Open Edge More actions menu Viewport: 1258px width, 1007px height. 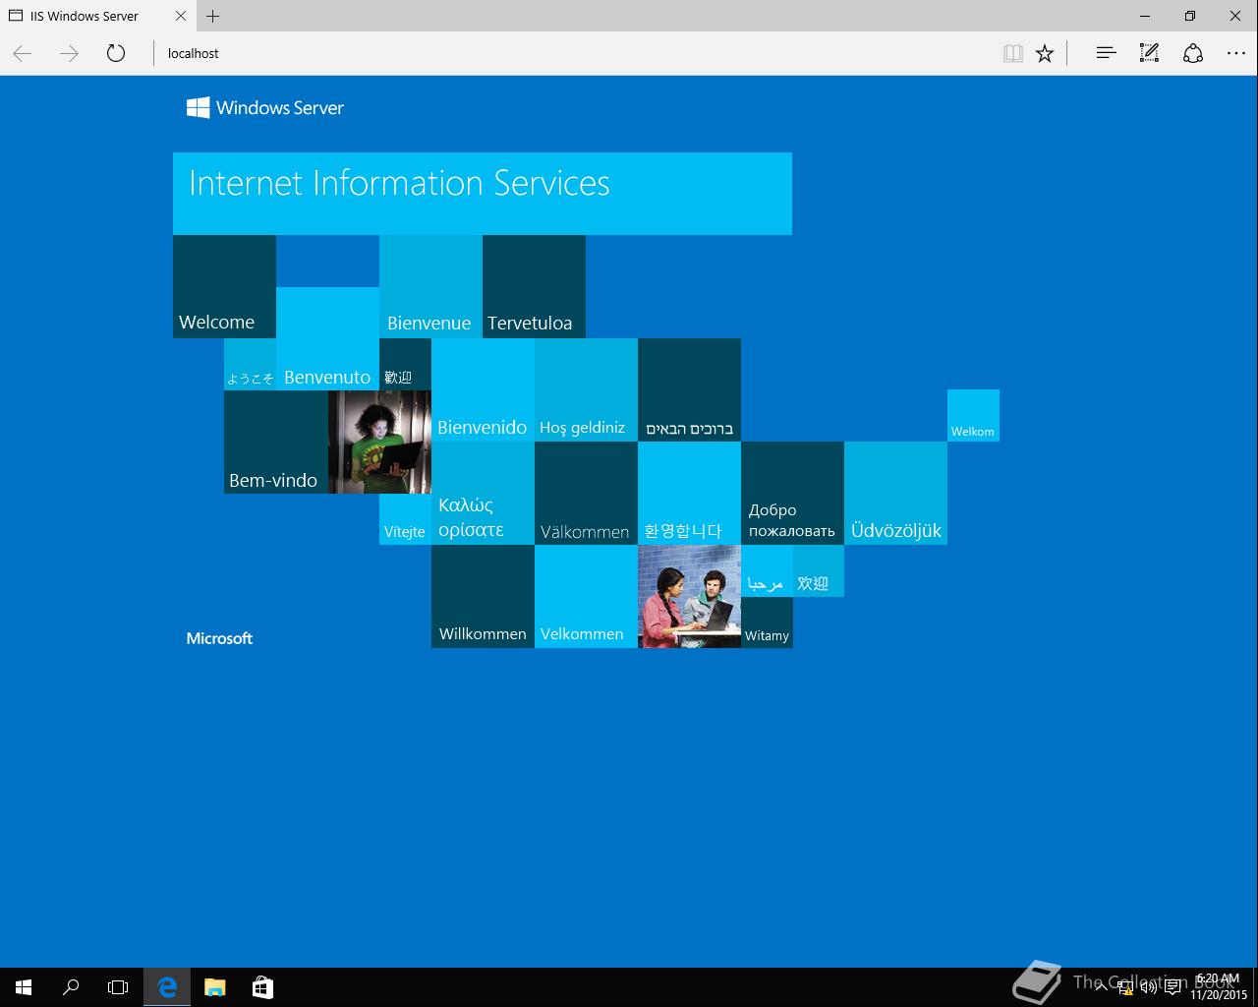pos(1236,53)
